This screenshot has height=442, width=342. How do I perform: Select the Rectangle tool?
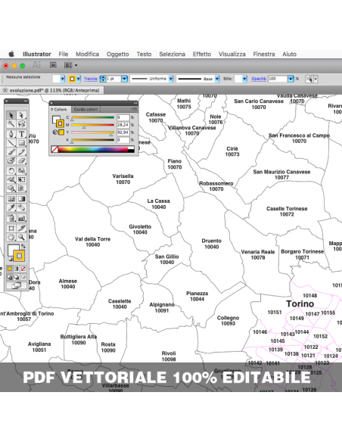[21, 143]
